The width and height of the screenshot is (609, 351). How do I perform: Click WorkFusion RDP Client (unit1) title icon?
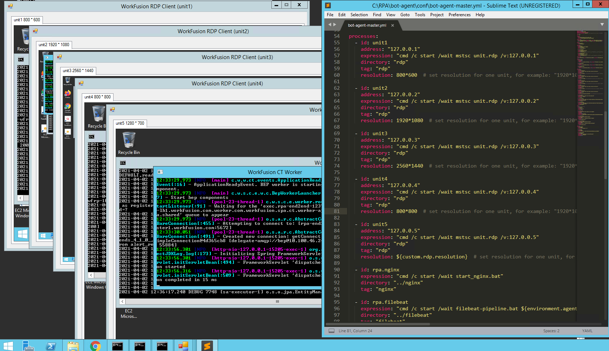[10, 6]
